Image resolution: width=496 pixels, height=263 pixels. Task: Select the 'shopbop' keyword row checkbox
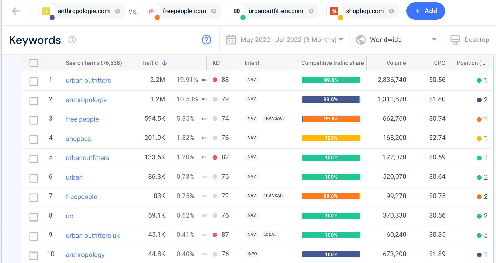[x=34, y=139]
